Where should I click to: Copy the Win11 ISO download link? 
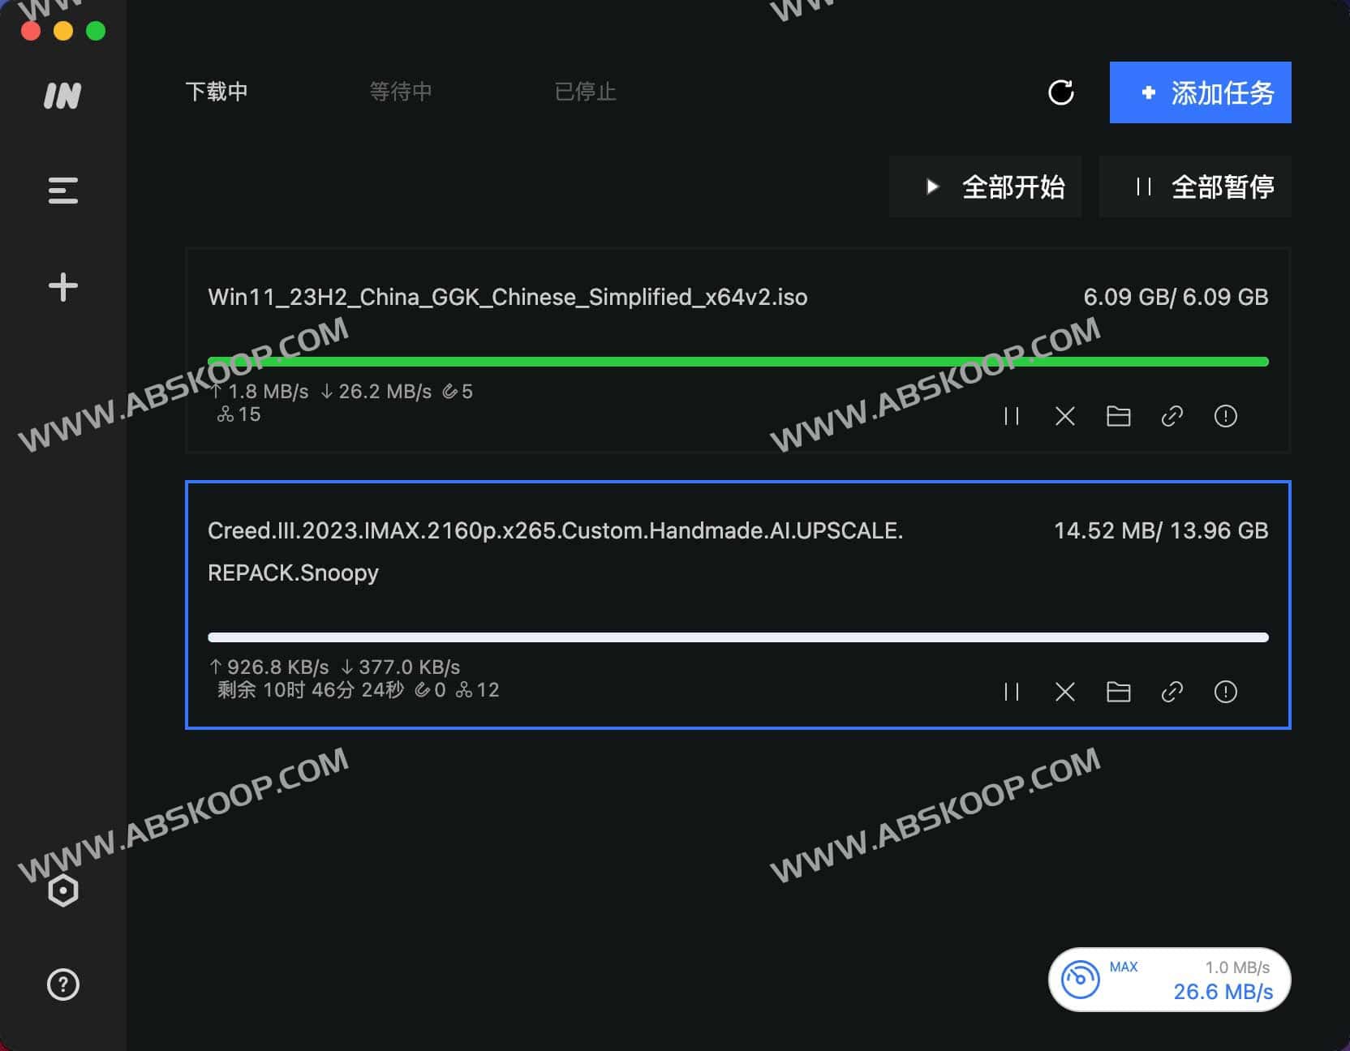click(x=1172, y=417)
